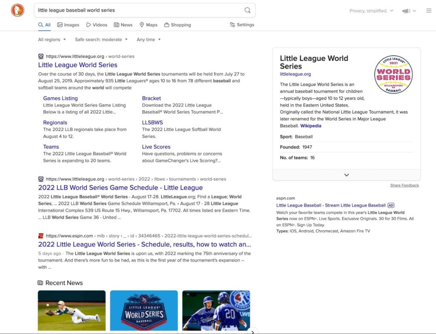This screenshot has height=334, width=436.
Task: Open the Privacy, simplified dropdown
Action: point(371,10)
